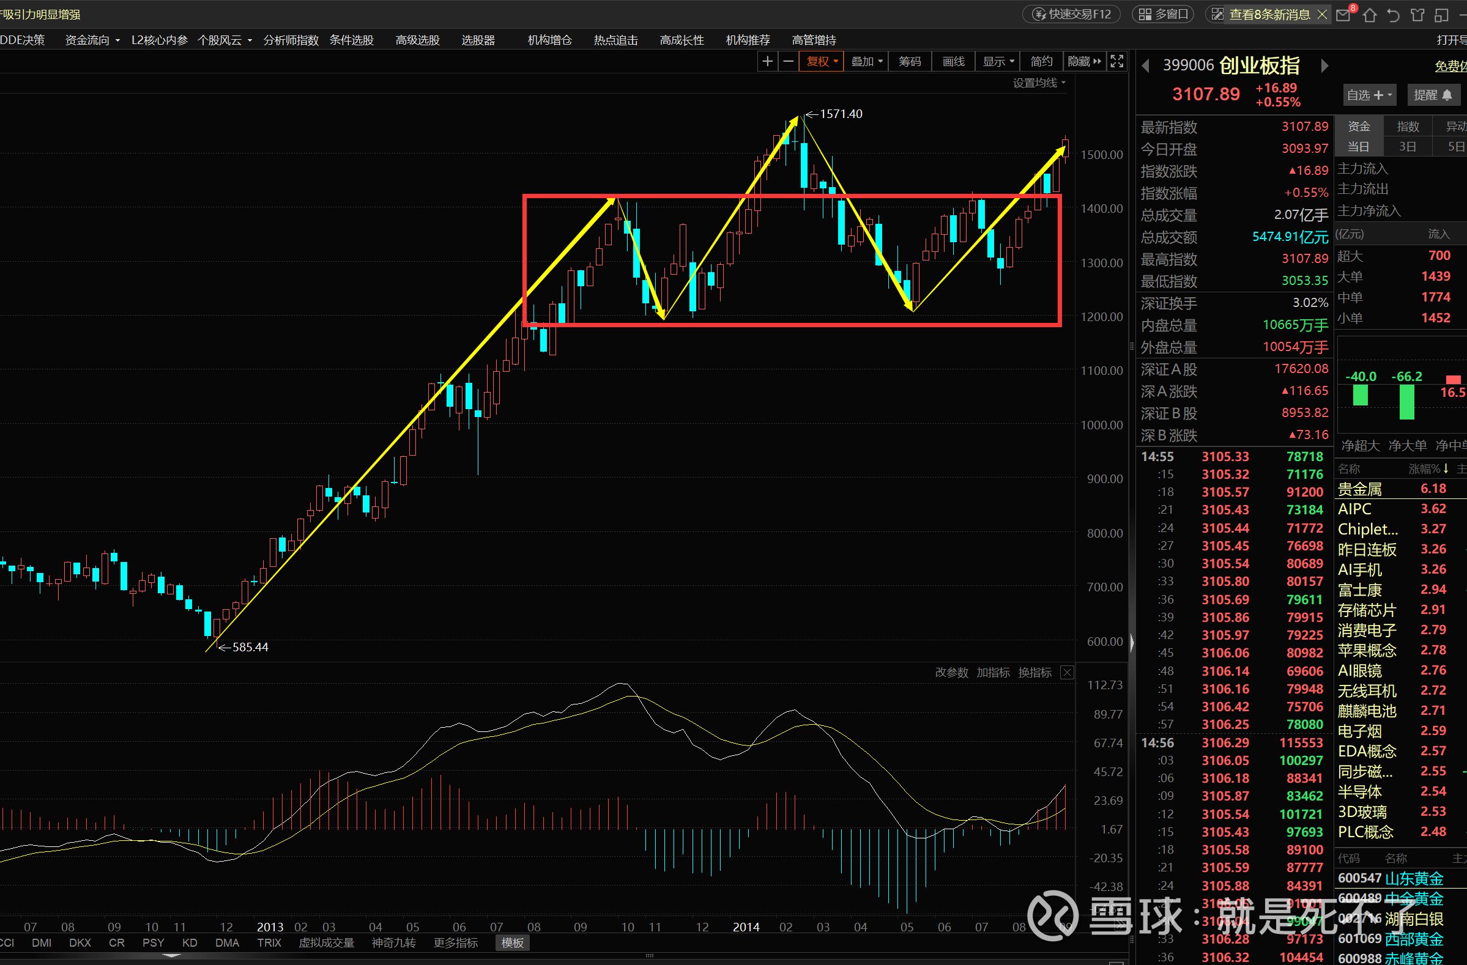Open the mail inbox with 8 unread
The width and height of the screenshot is (1467, 965).
[x=1343, y=15]
